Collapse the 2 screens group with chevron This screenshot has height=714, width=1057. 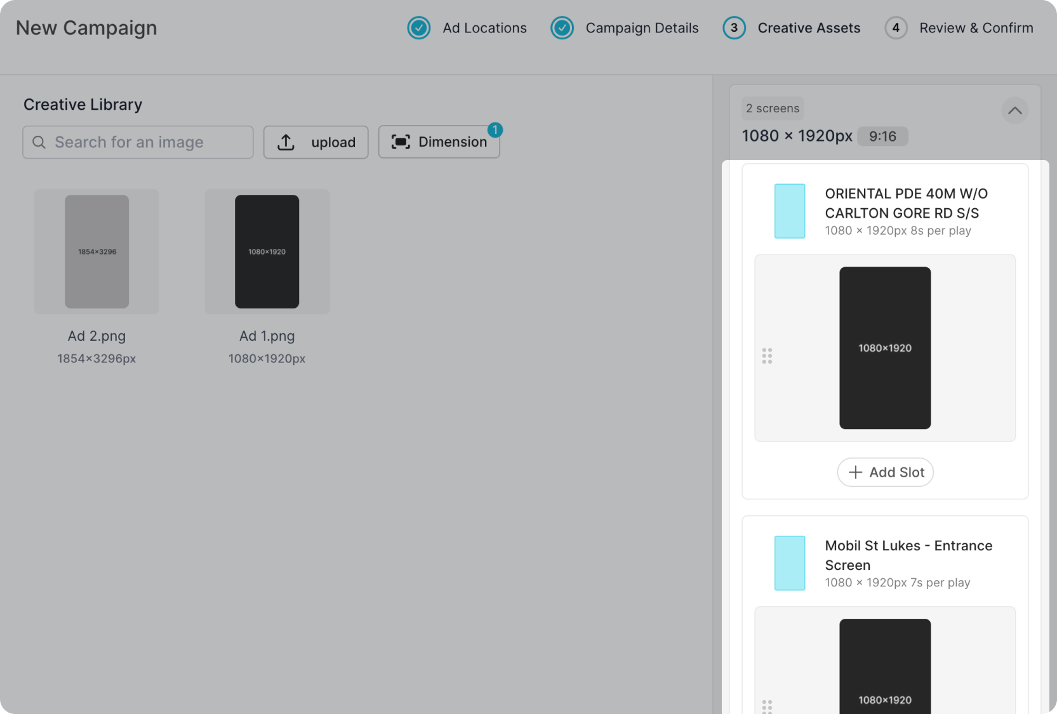[x=1015, y=110]
